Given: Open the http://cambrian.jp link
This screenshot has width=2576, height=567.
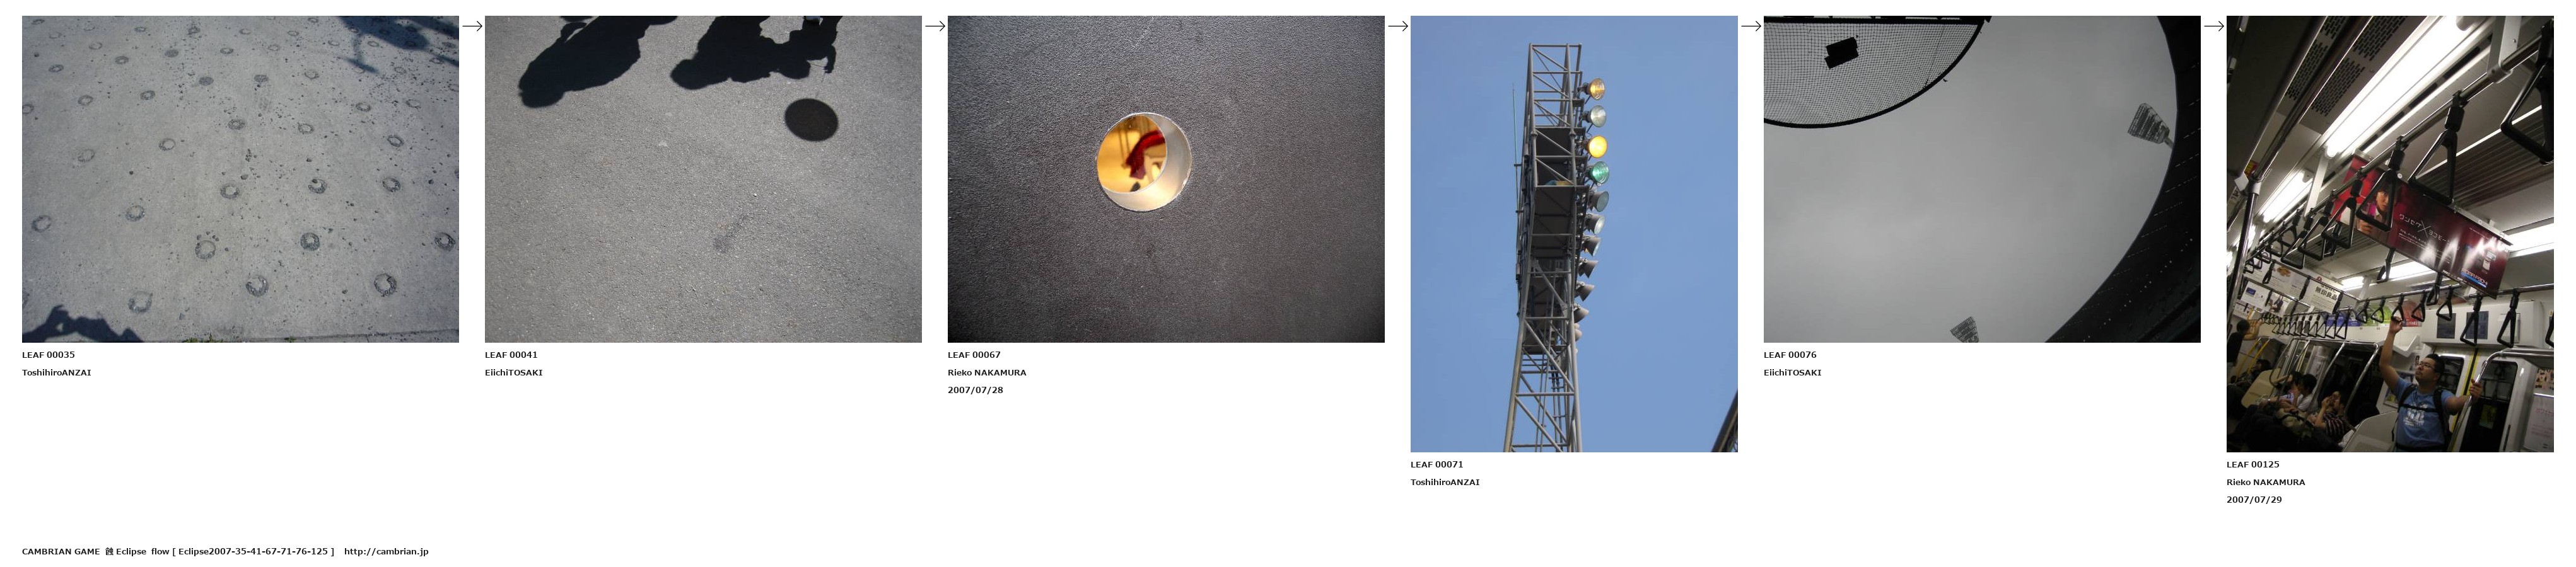Looking at the screenshot, I should (386, 552).
